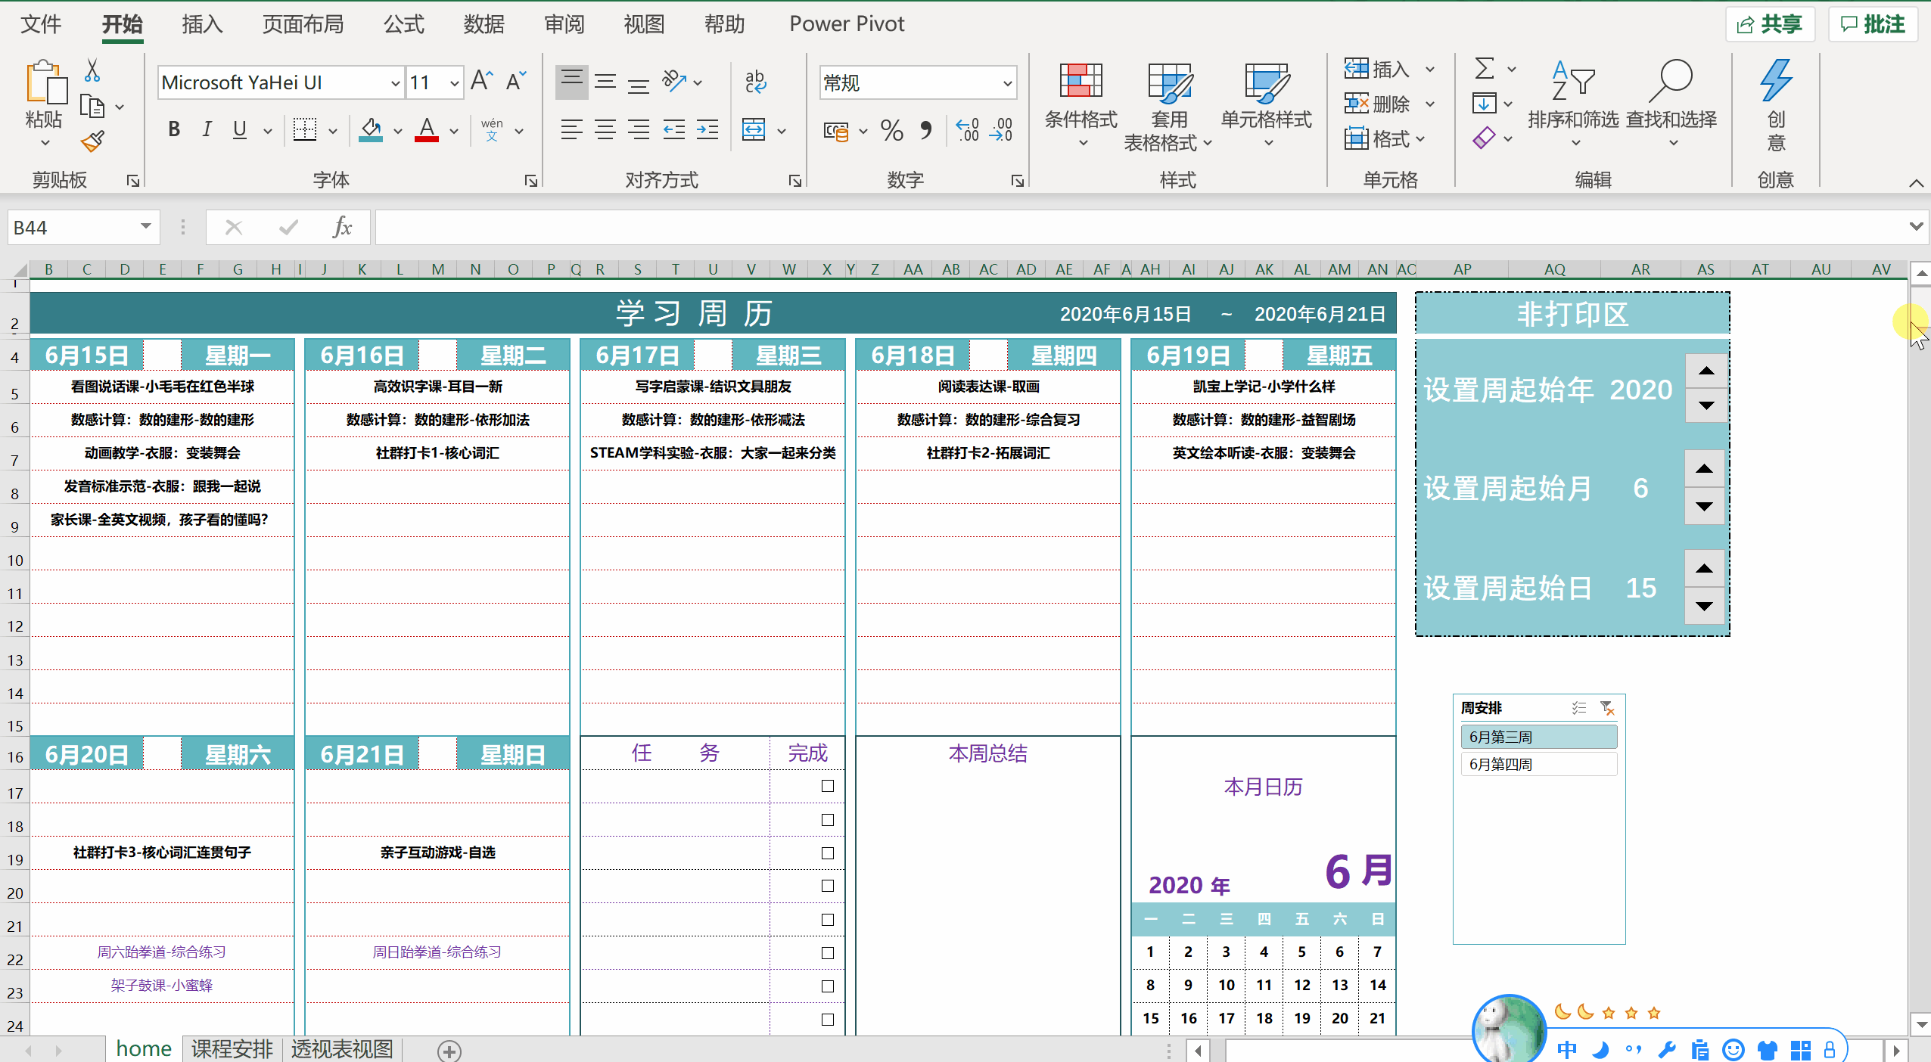
Task: Open the font color dropdown arrow
Action: (454, 131)
